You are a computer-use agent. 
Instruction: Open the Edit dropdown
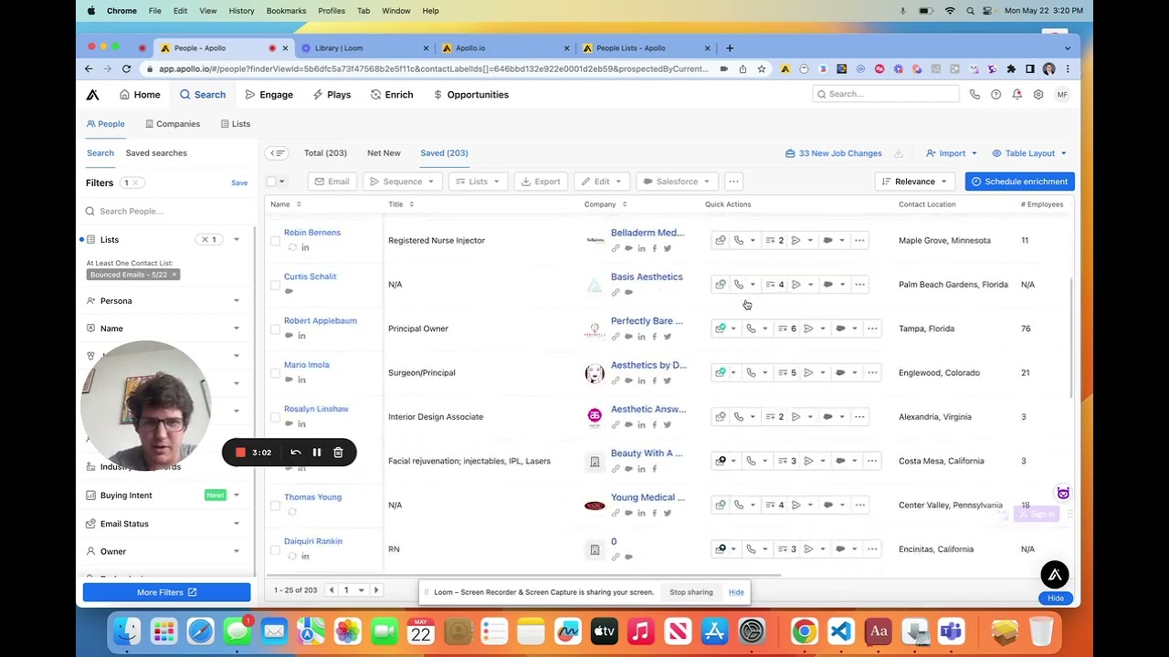click(601, 182)
